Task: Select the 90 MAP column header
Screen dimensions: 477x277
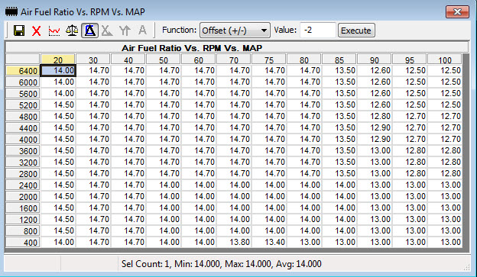Action: (374, 60)
